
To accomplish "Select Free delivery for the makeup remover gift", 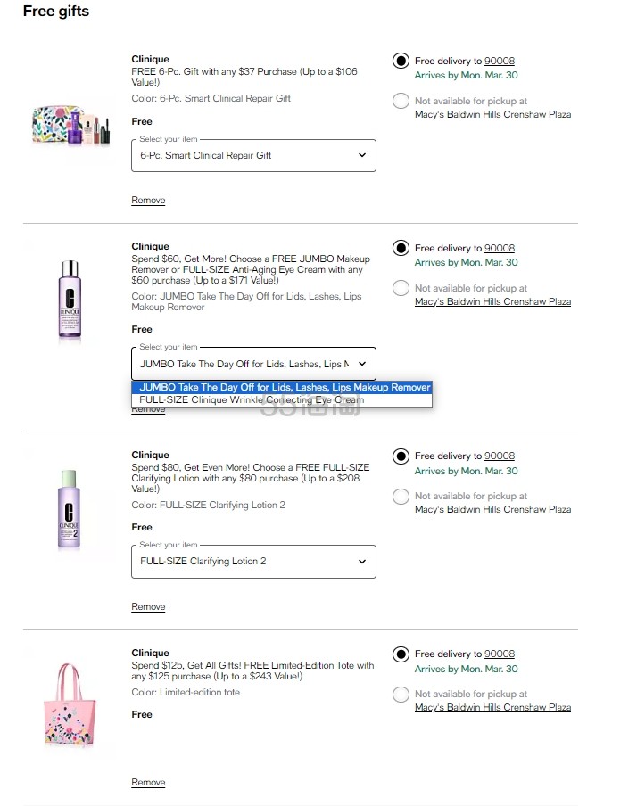I will 401,248.
